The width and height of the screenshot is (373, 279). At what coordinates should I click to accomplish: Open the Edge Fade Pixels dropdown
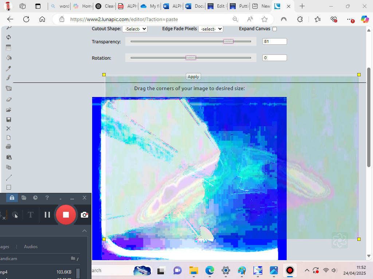tap(211, 29)
